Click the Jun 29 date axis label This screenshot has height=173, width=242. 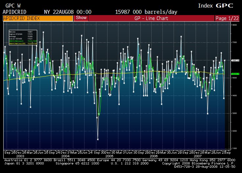pos(176,153)
